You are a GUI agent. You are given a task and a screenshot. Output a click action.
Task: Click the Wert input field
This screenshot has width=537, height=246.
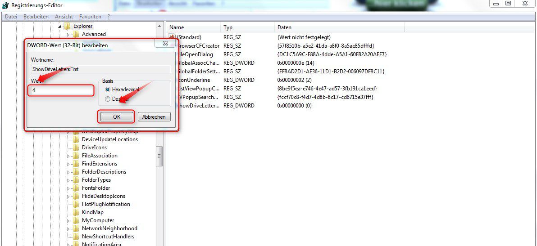(x=61, y=90)
